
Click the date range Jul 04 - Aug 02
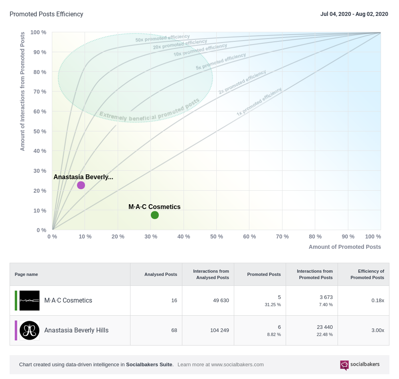tap(354, 14)
